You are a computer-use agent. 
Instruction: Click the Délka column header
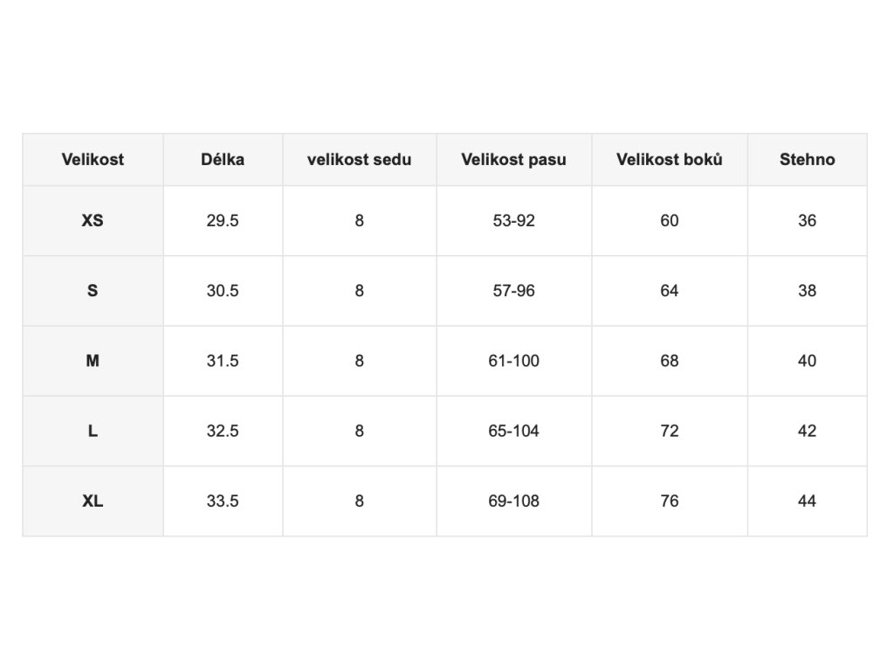[223, 160]
